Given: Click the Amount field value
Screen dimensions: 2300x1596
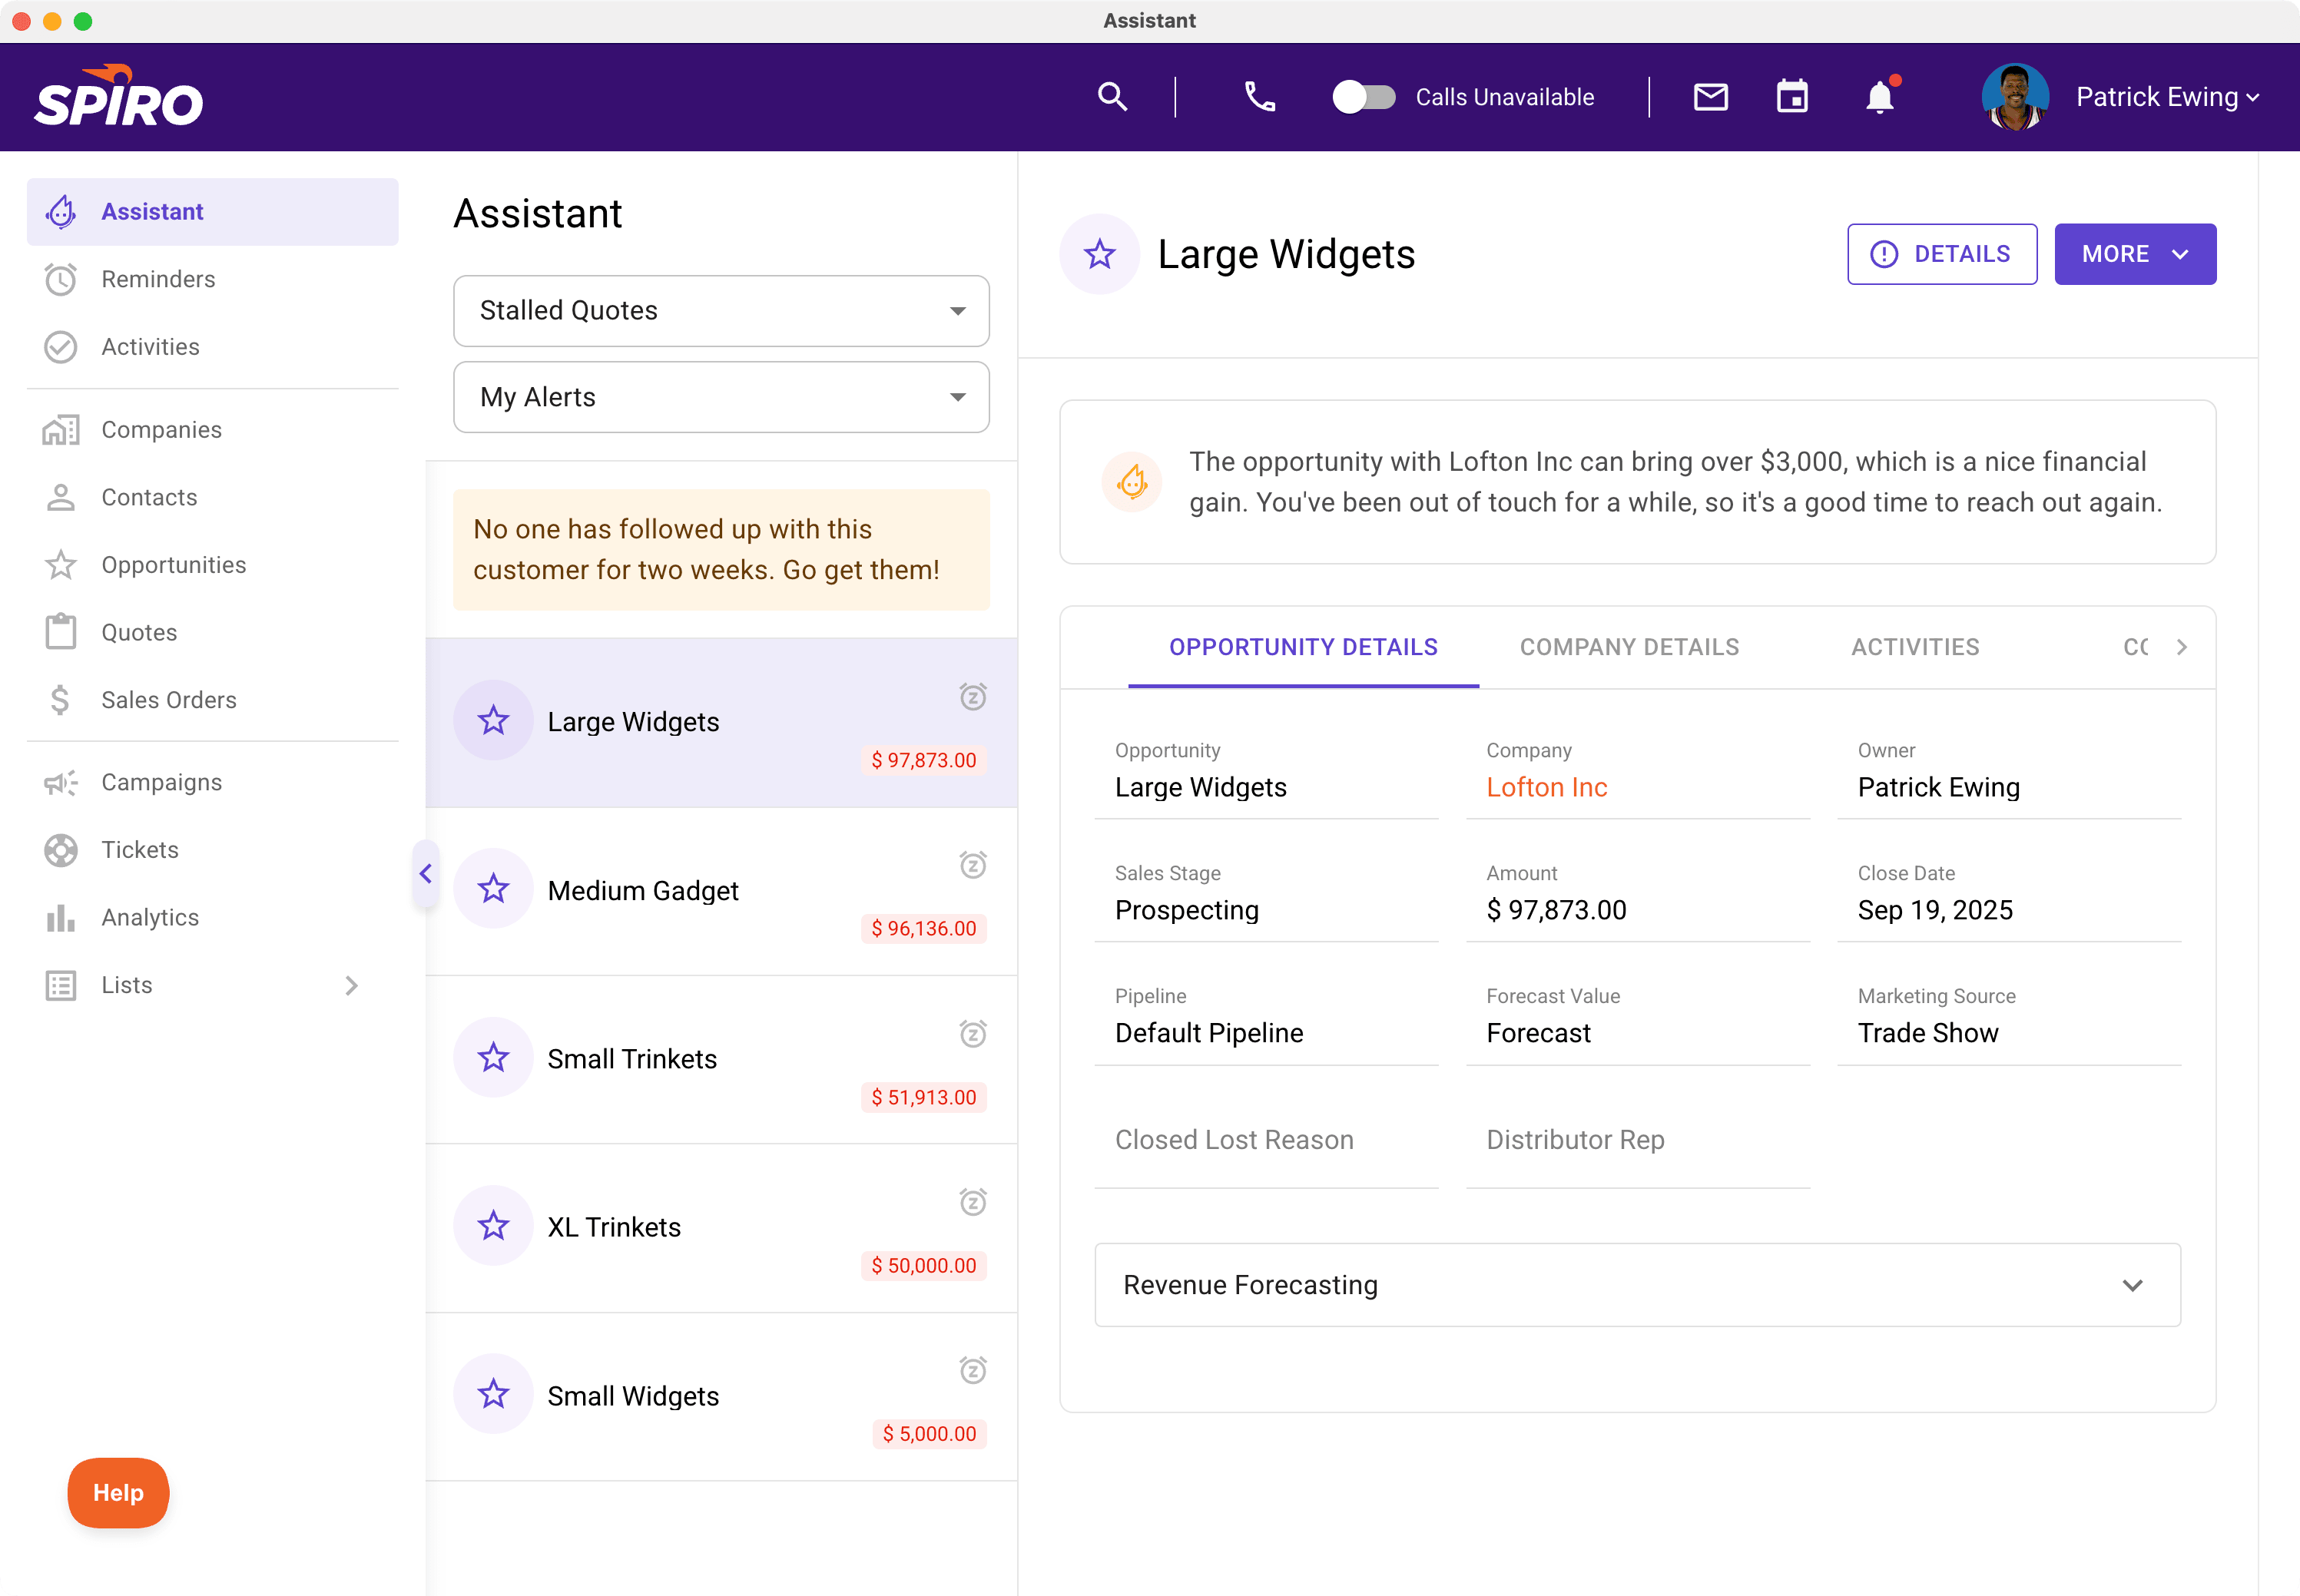Looking at the screenshot, I should [1556, 910].
